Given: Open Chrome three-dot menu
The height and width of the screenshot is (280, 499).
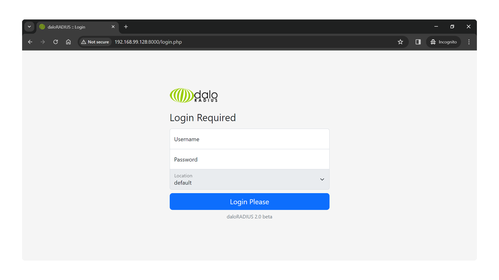Looking at the screenshot, I should coord(469,42).
